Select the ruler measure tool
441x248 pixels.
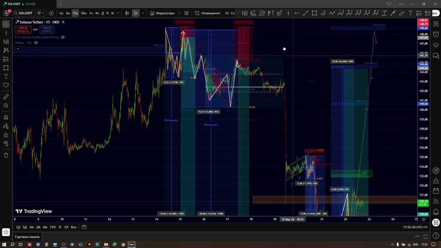tap(6, 97)
